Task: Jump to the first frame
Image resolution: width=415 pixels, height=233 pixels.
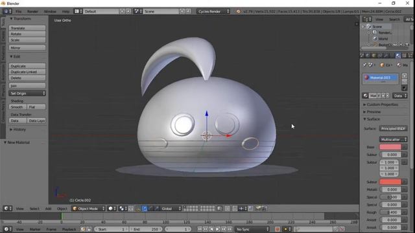Action: pos(199,229)
